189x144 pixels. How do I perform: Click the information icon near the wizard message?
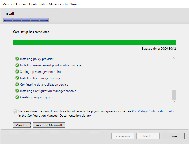point(15,111)
